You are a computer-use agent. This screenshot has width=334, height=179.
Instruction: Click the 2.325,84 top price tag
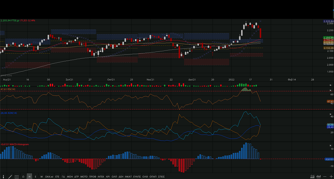[x=328, y=21]
